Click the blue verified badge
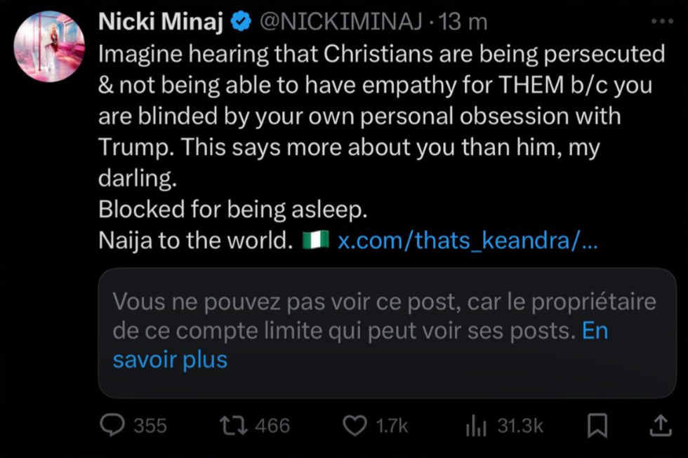This screenshot has width=688, height=458. [241, 22]
